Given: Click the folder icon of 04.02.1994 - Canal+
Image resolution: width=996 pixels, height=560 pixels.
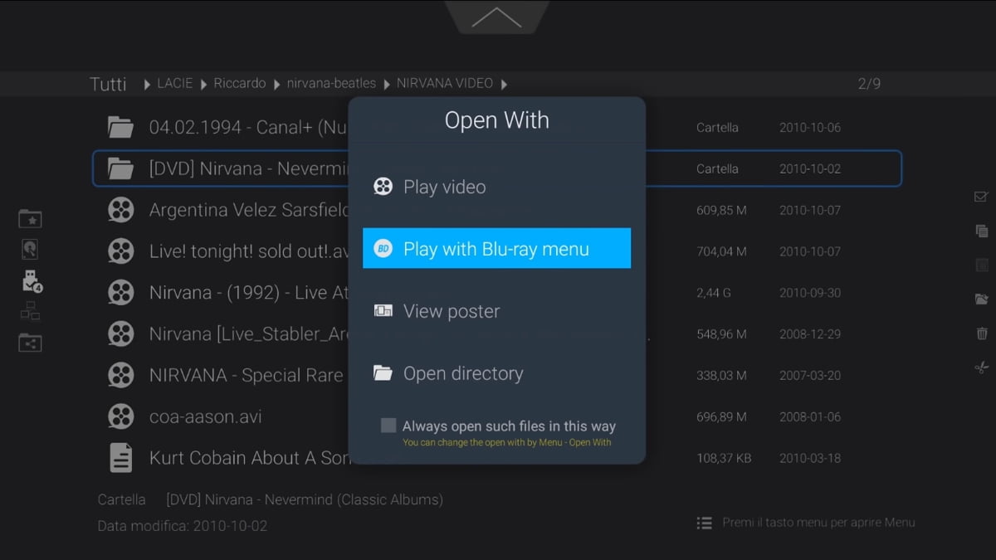Looking at the screenshot, I should click(120, 128).
